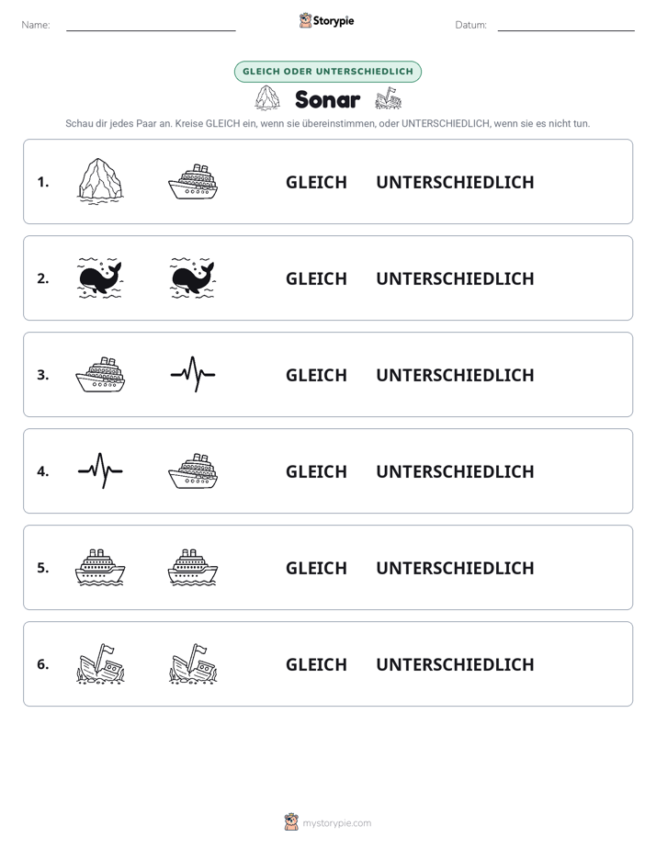
Task: Click the iceberg icon beside the Sonar title
Action: point(267,98)
